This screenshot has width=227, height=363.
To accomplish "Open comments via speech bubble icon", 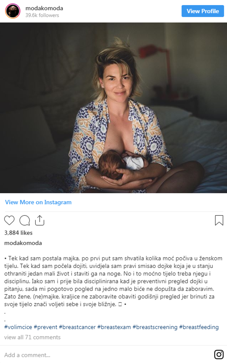I will (25, 220).
